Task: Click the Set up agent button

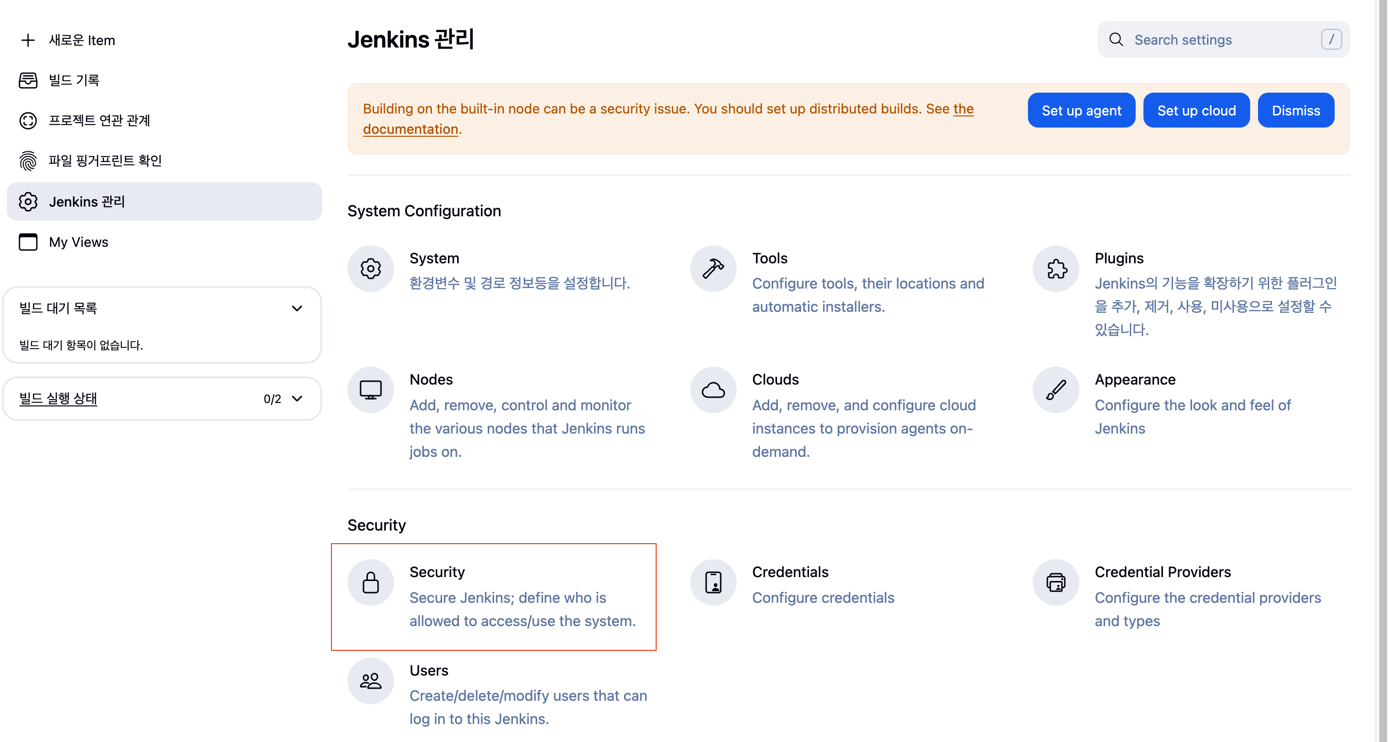Action: click(1080, 111)
